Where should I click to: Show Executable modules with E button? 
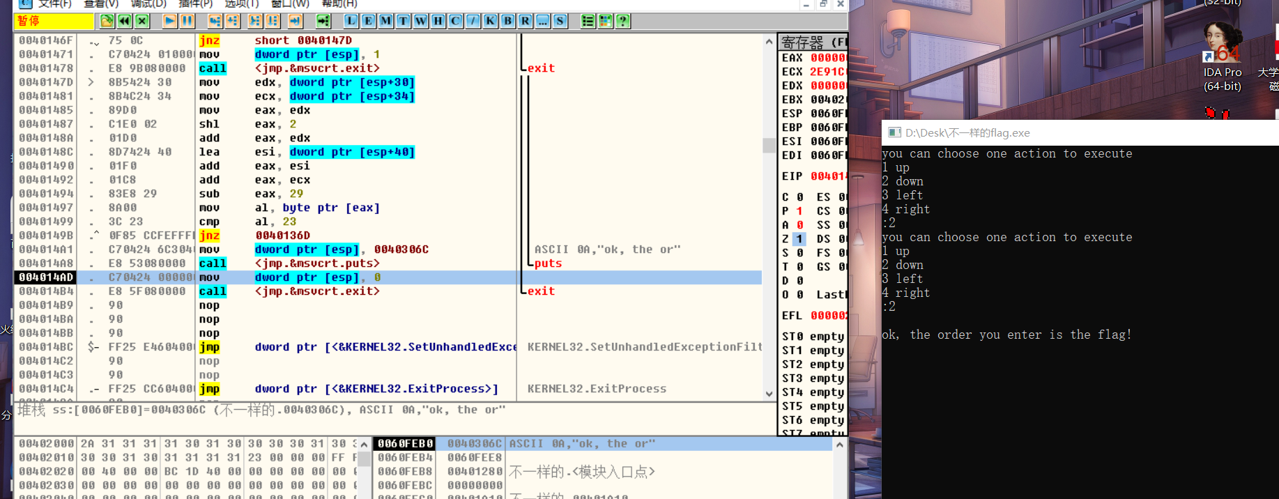coord(369,21)
